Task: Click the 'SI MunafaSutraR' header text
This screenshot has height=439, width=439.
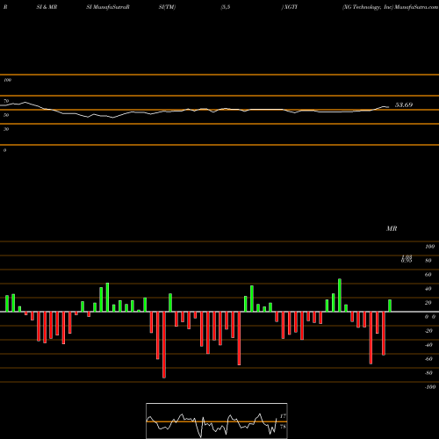Action: point(108,7)
